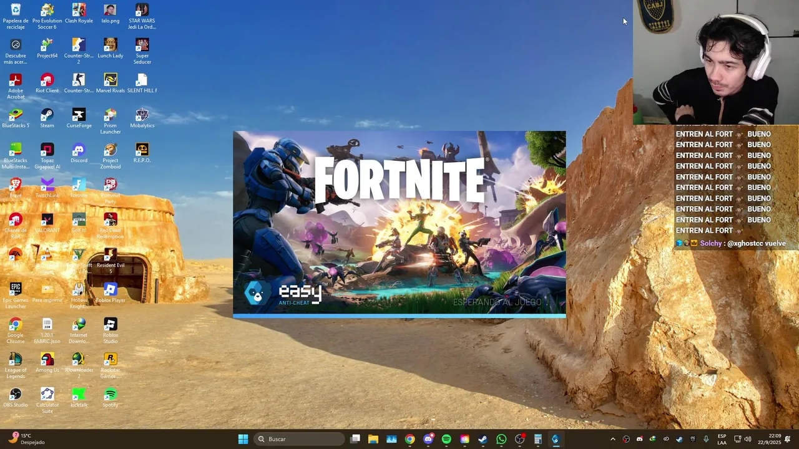Open Clash Royale desktop shortcut
This screenshot has height=449, width=799.
pos(79,14)
